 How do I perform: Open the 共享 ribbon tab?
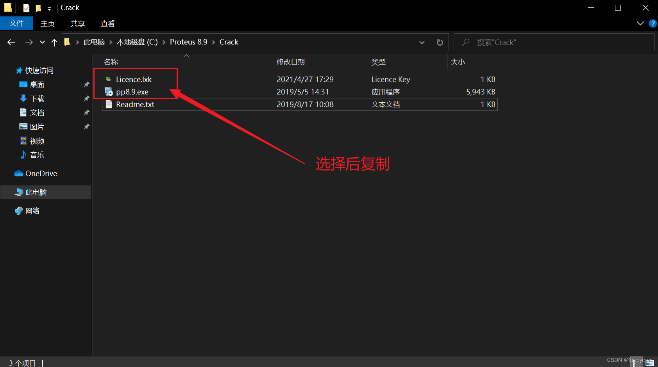78,24
